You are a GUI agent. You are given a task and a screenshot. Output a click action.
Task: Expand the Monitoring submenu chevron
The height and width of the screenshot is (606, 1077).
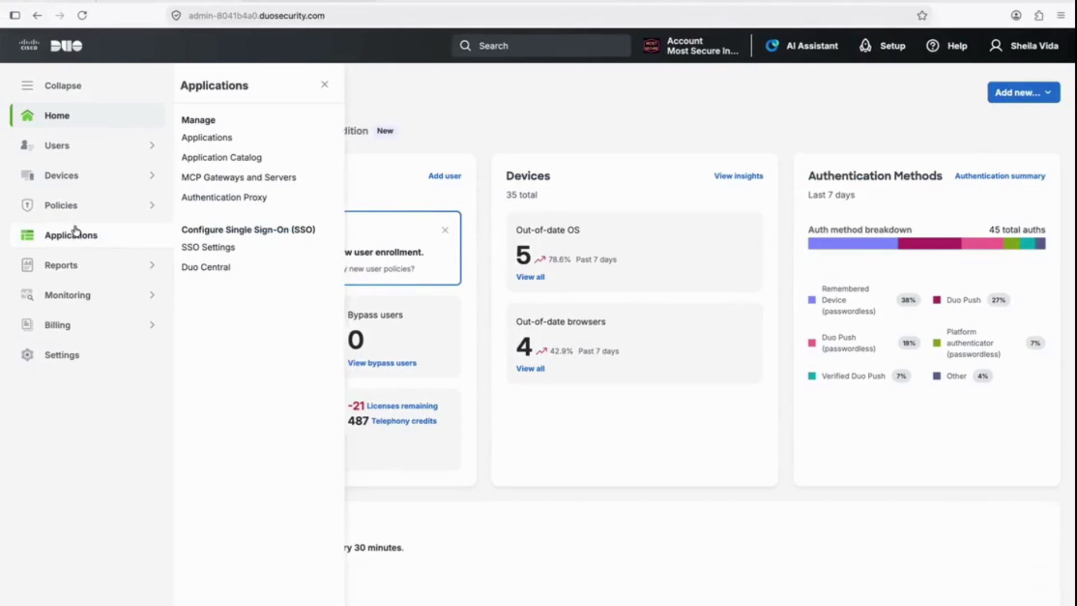152,295
